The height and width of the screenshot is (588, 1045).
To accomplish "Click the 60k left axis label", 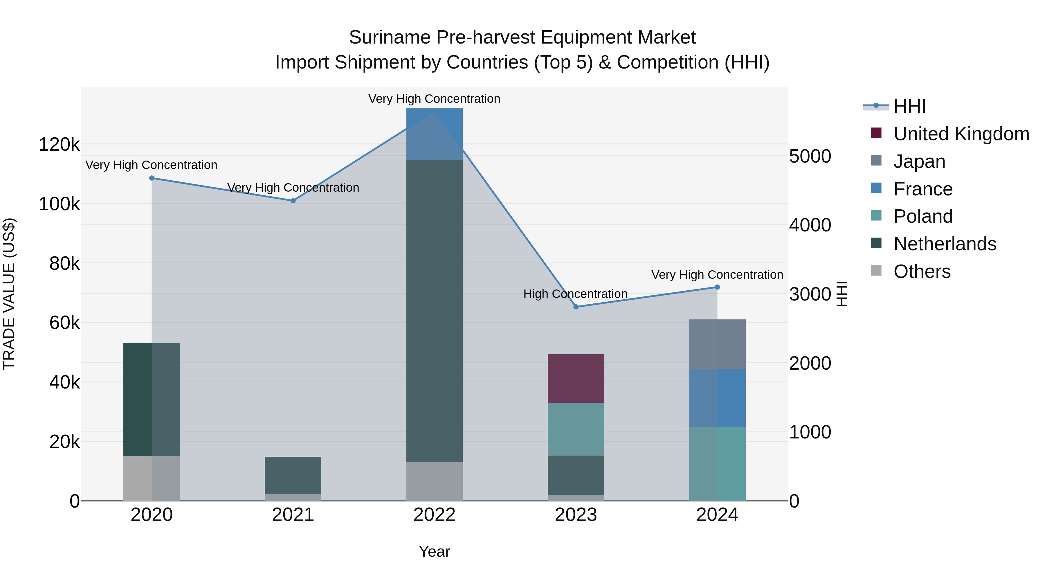I will click(64, 323).
